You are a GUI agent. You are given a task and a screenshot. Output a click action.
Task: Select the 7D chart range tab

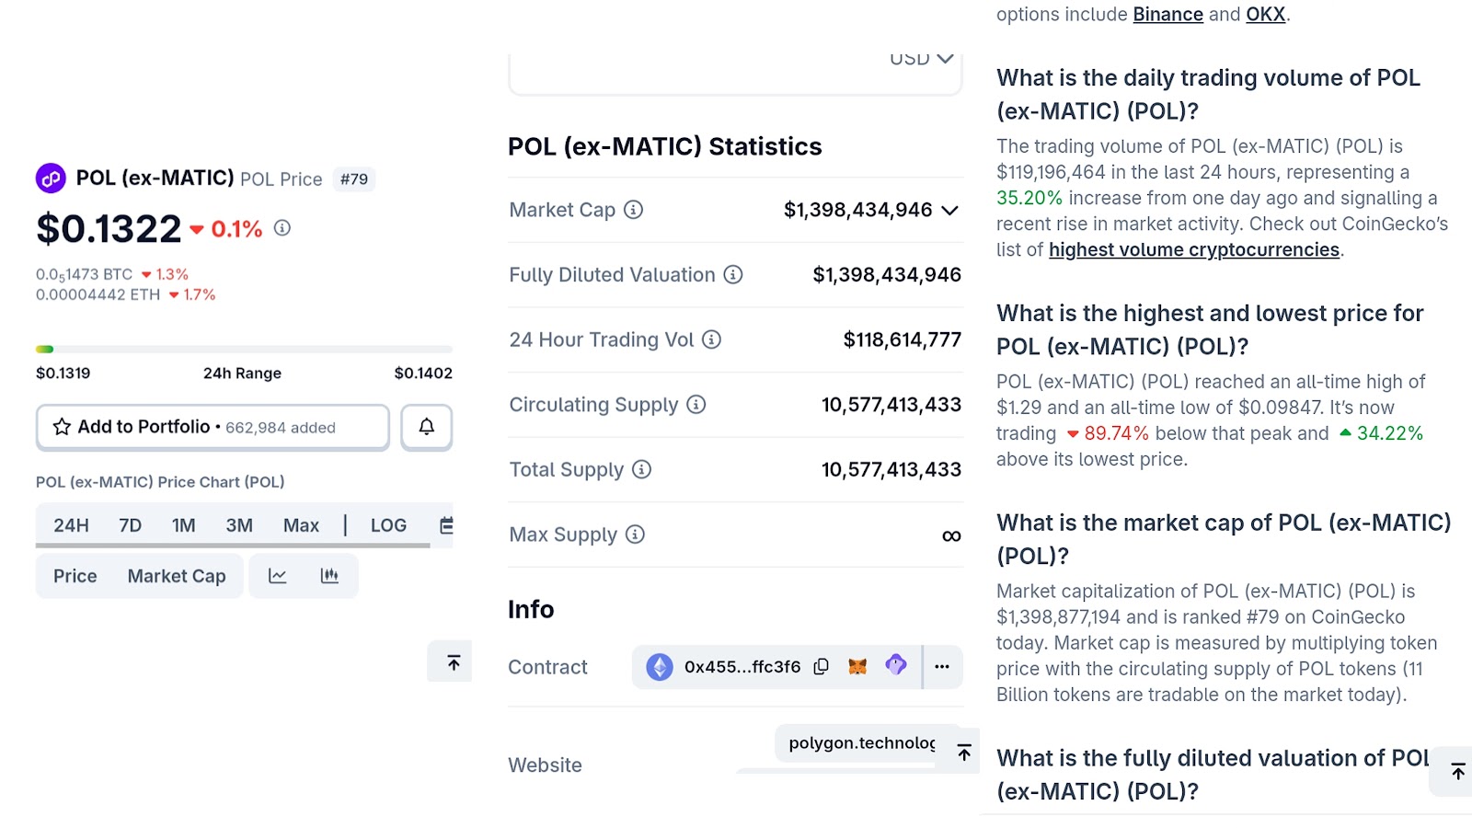130,525
